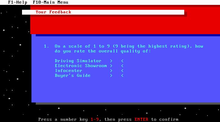Open F1-Help from the top bar

[x=17, y=2]
